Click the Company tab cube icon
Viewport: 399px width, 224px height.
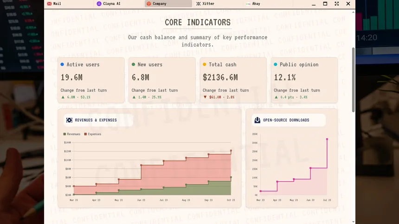coord(148,4)
